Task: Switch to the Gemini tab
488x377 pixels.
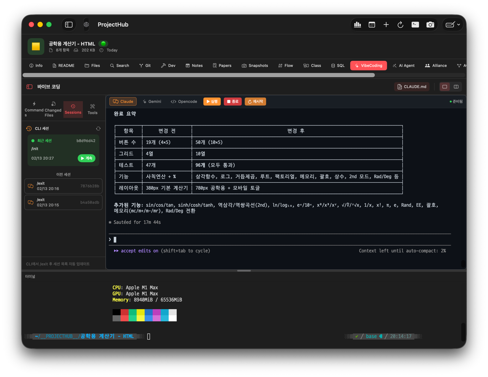Action: pos(152,102)
